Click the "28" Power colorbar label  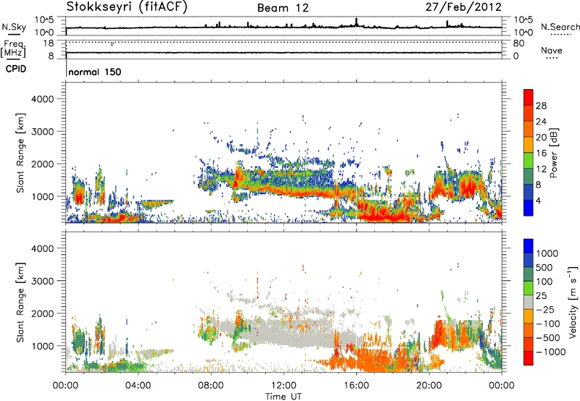click(x=541, y=106)
